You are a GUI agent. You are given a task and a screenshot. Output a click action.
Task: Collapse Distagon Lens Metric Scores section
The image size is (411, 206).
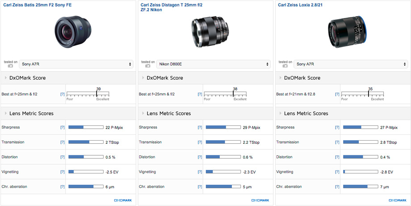click(x=168, y=113)
